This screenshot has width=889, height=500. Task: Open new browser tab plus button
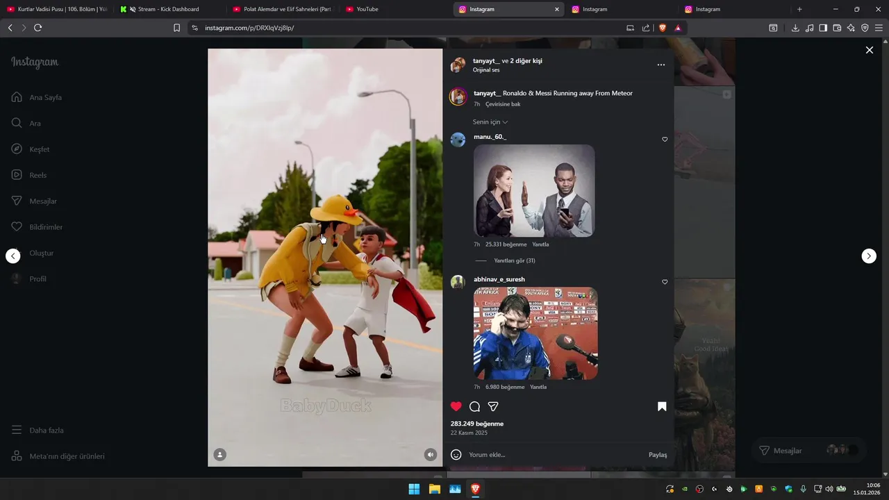click(799, 9)
